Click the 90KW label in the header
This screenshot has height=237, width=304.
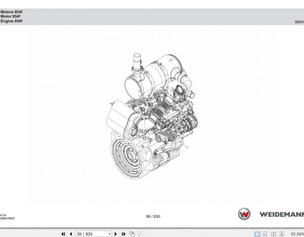point(299,22)
